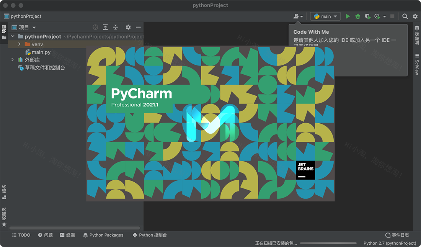This screenshot has width=421, height=247.
Task: Run the main configuration with the green arrow
Action: point(348,16)
